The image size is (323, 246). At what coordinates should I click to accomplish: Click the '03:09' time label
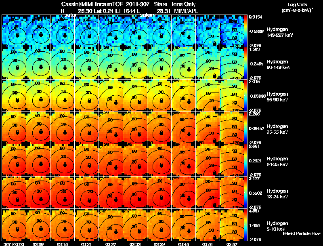coord(38,244)
